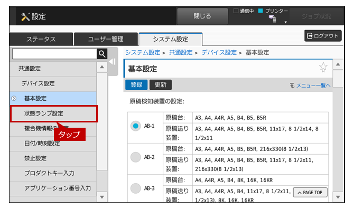Image resolution: width=354 pixels, height=209 pixels.
Task: Select デバイス設定 in the sidebar menu
Action: click(53, 83)
